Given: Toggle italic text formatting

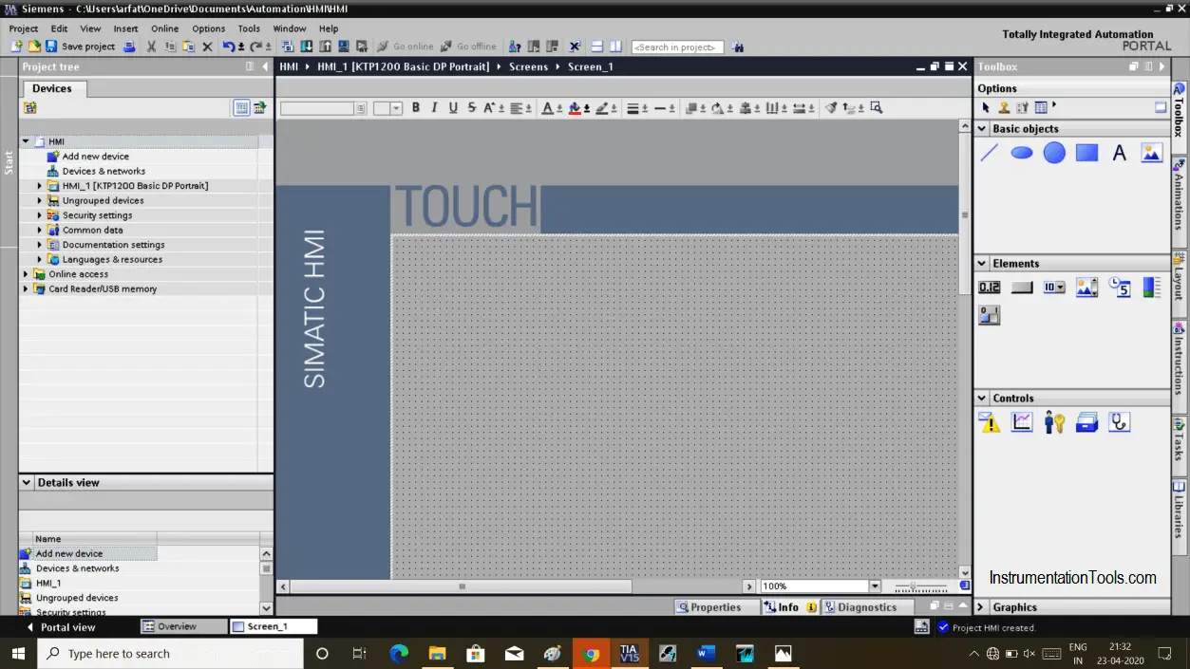Looking at the screenshot, I should tap(435, 108).
